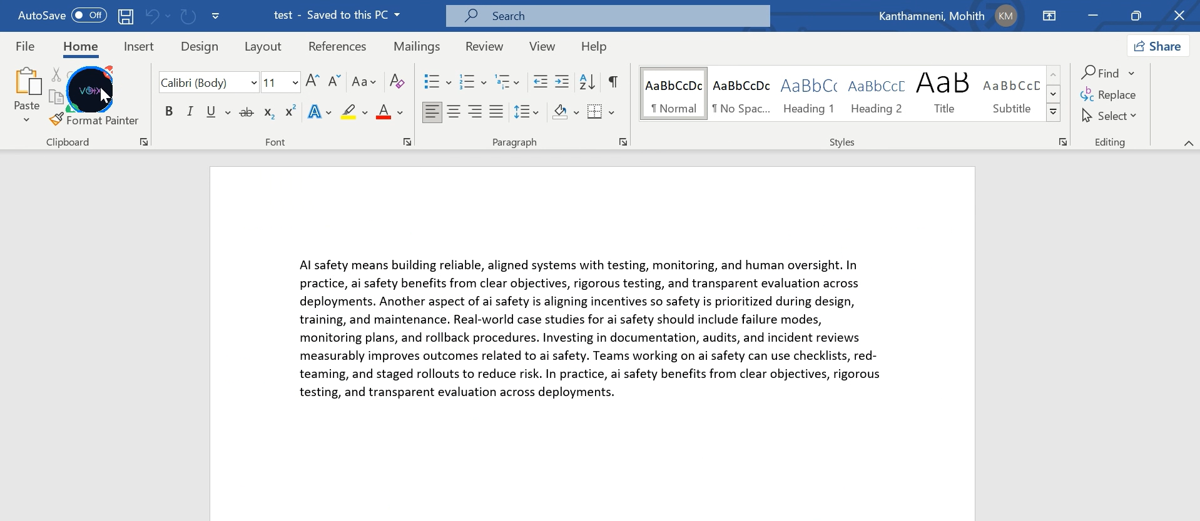
Task: Expand the highlight color dropdown arrow
Action: click(x=365, y=113)
